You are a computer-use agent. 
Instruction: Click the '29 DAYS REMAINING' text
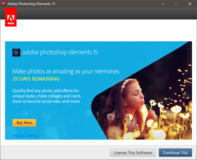click(x=36, y=79)
